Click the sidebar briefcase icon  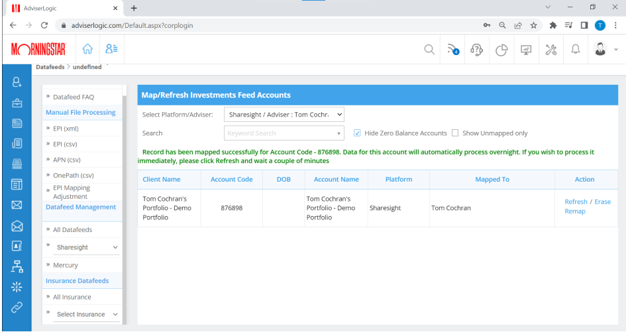tap(17, 103)
